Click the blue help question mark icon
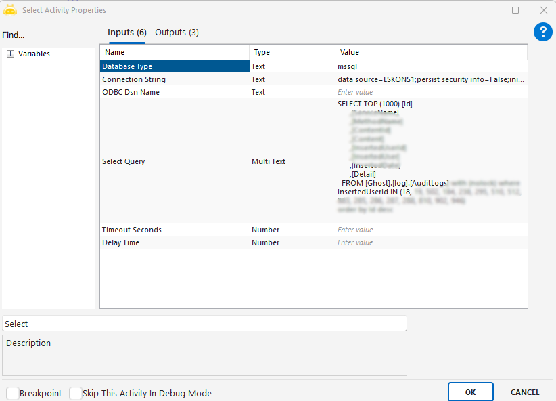The width and height of the screenshot is (556, 401). [x=542, y=32]
